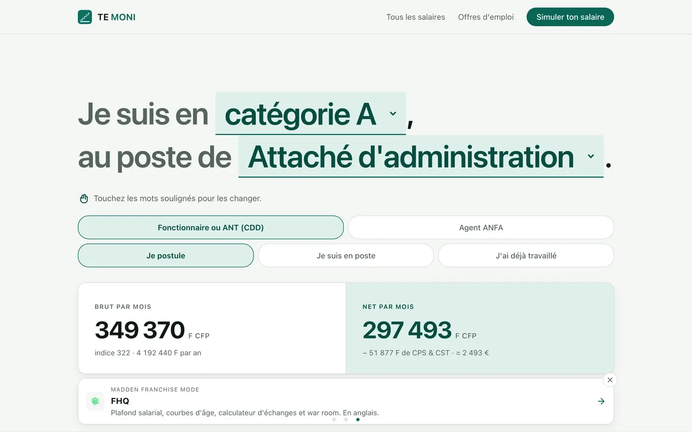Click the text 'indice 322 · 4 192 440 F par an'

point(148,353)
